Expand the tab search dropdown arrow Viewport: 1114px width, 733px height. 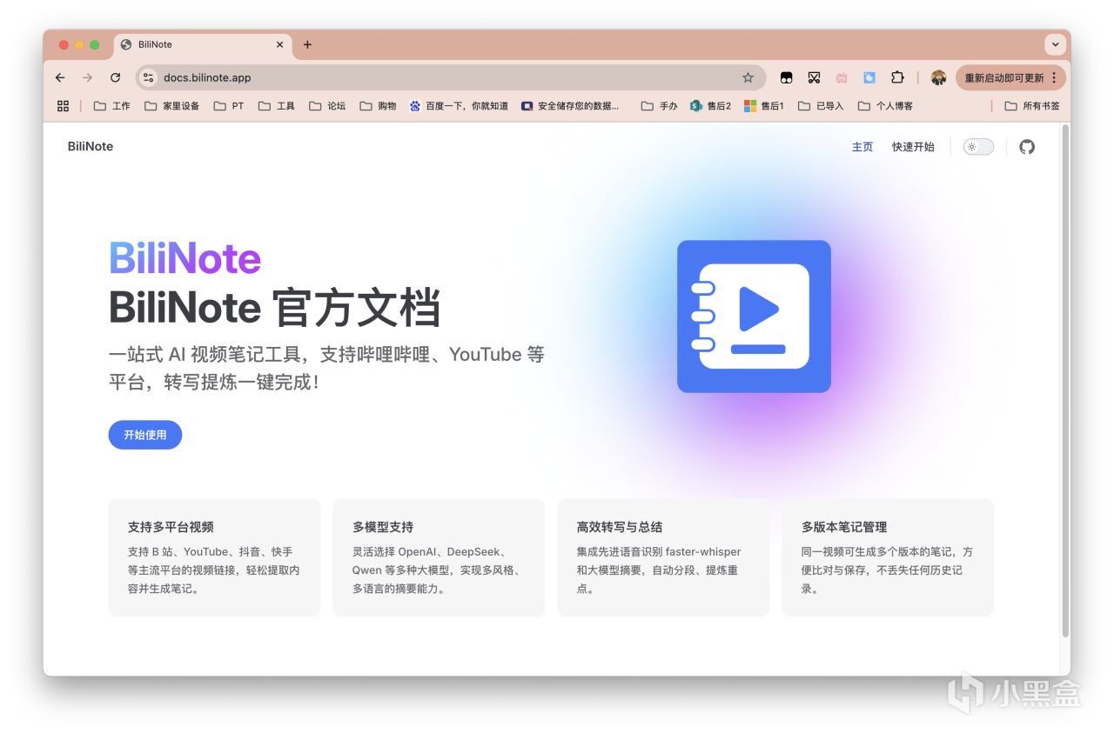(x=1055, y=44)
